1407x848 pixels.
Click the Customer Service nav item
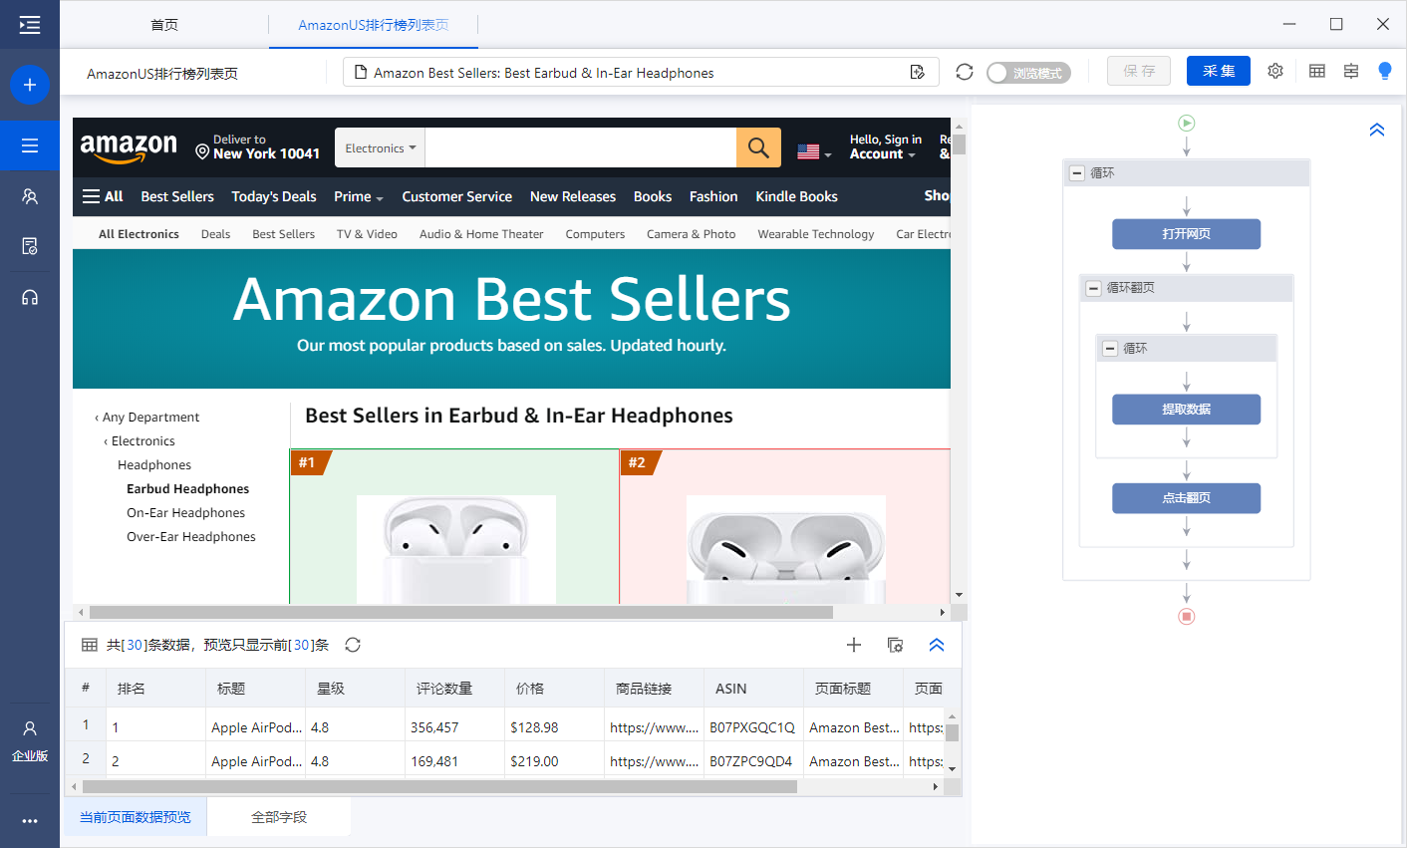tap(457, 196)
